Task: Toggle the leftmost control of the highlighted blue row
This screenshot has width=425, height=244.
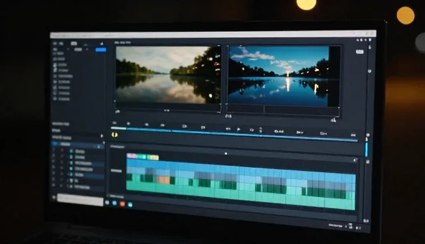Action: click(x=55, y=144)
